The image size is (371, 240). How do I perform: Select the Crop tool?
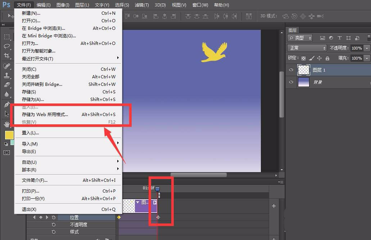click(x=7, y=56)
